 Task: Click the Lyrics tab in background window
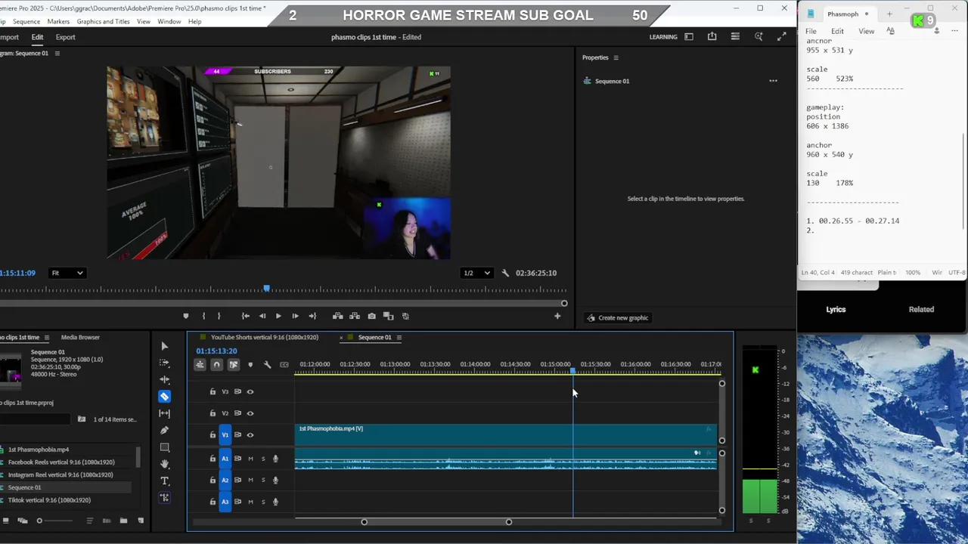click(836, 309)
